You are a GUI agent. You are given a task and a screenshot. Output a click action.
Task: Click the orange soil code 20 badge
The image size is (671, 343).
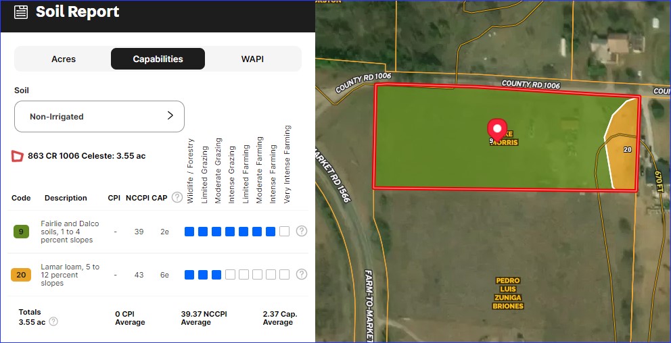click(21, 275)
